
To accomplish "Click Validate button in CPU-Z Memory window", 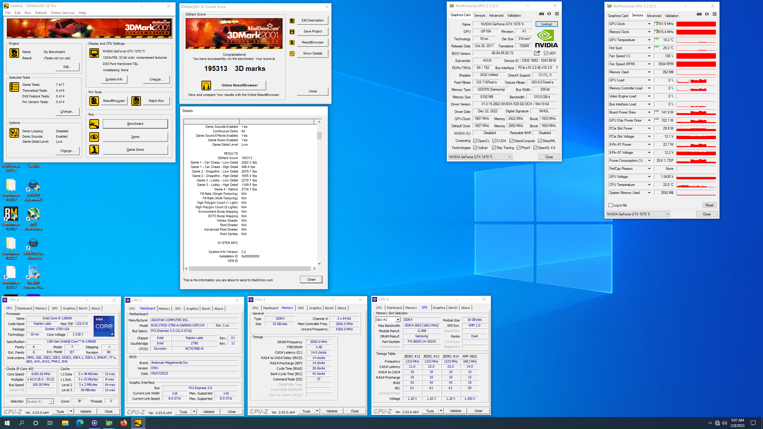I will click(332, 411).
